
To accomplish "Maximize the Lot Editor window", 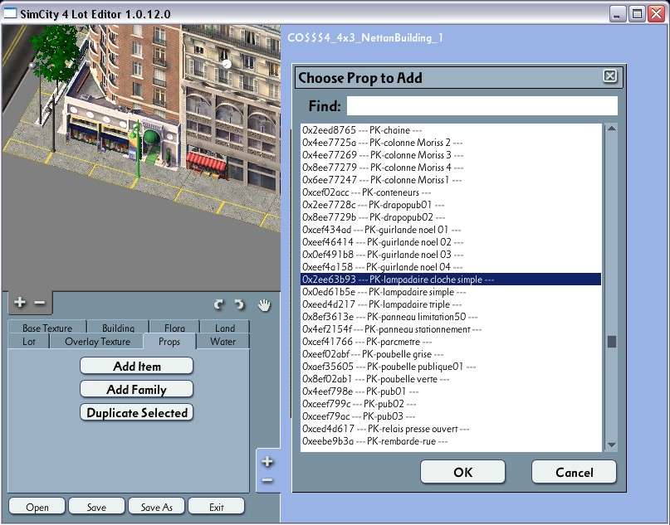I will coord(637,14).
